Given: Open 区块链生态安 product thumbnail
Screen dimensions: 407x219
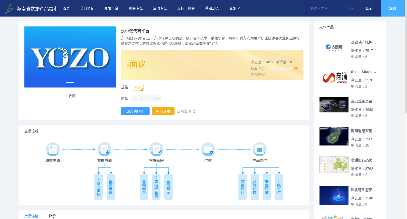Looking at the screenshot, I should tap(334, 195).
